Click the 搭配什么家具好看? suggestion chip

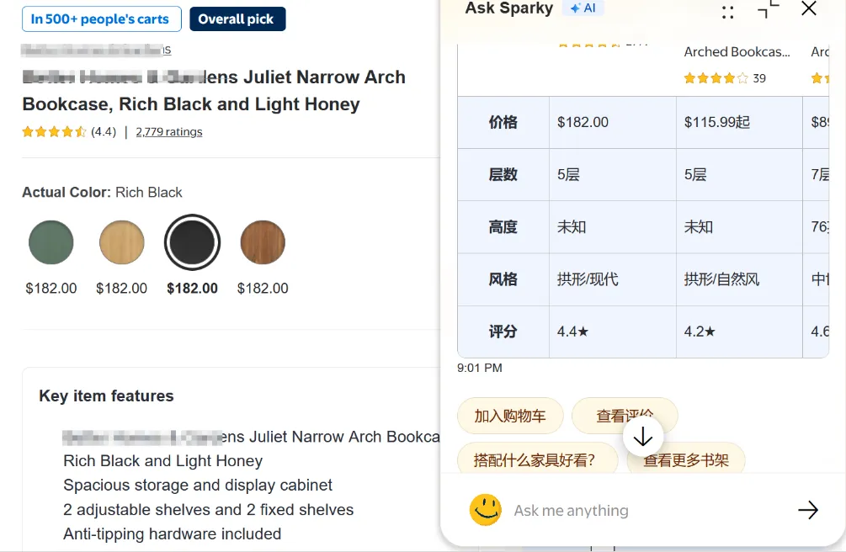537,459
